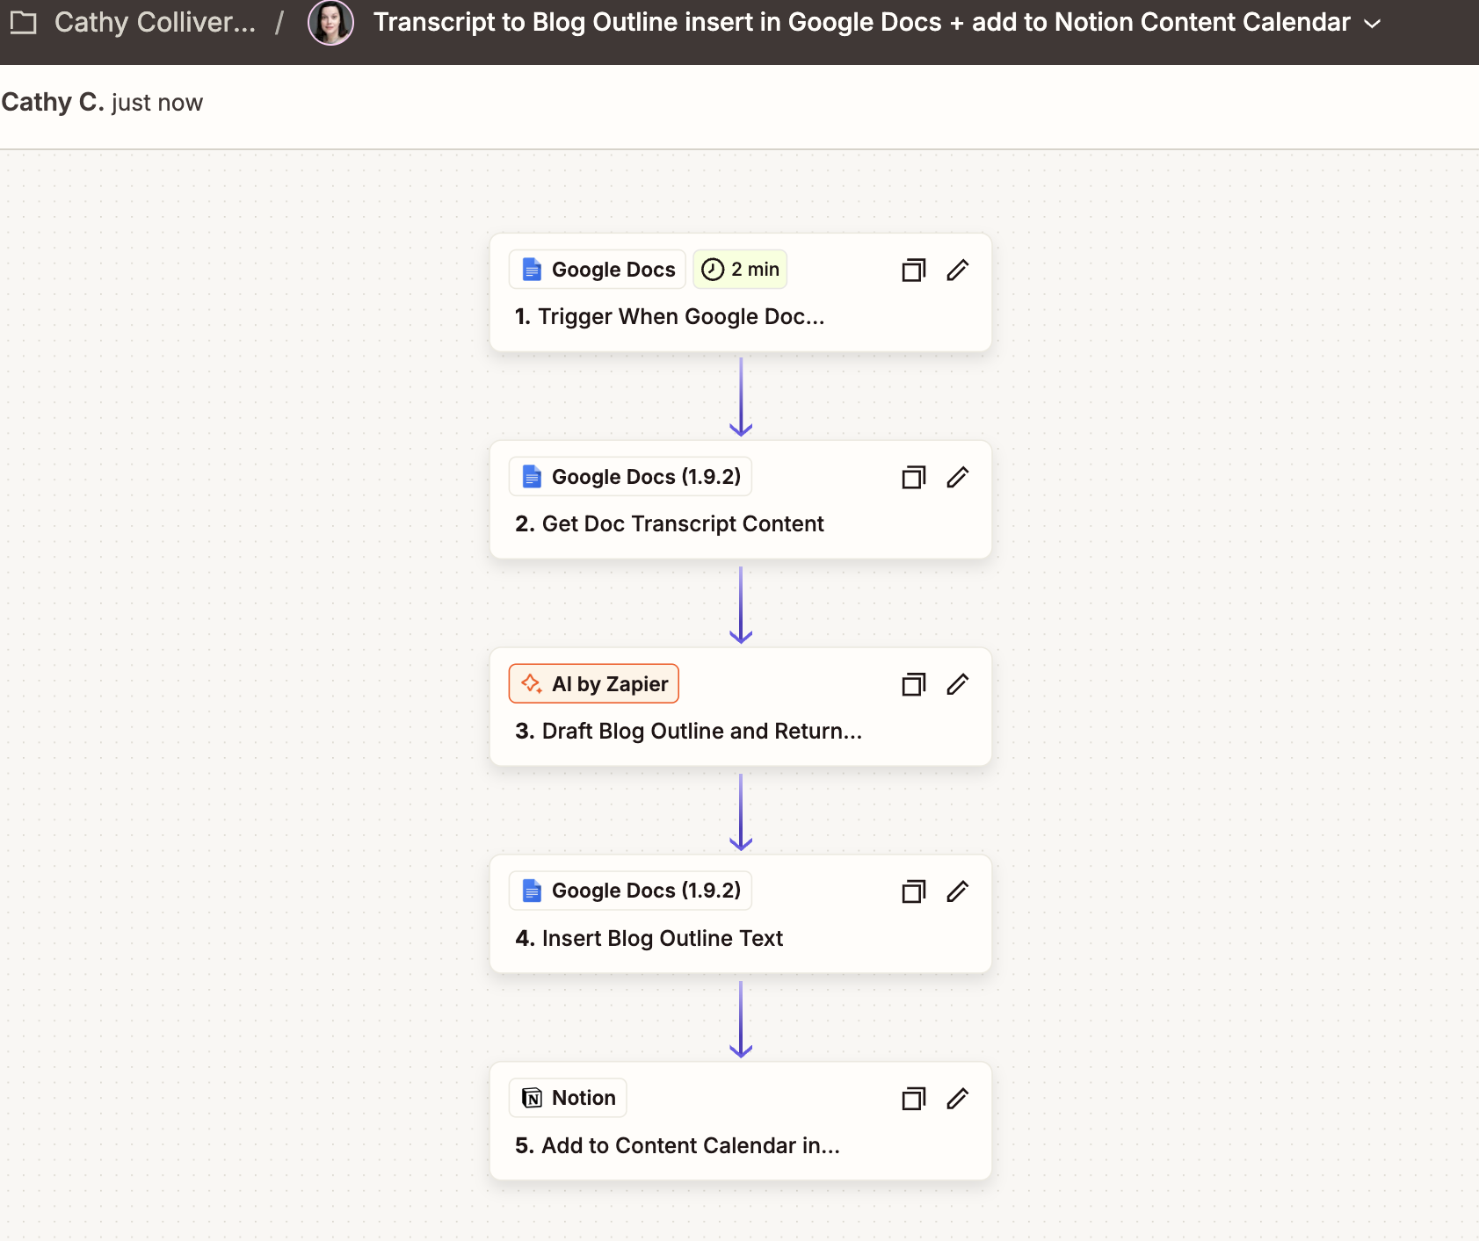Select the Notion app badge

coord(568,1098)
